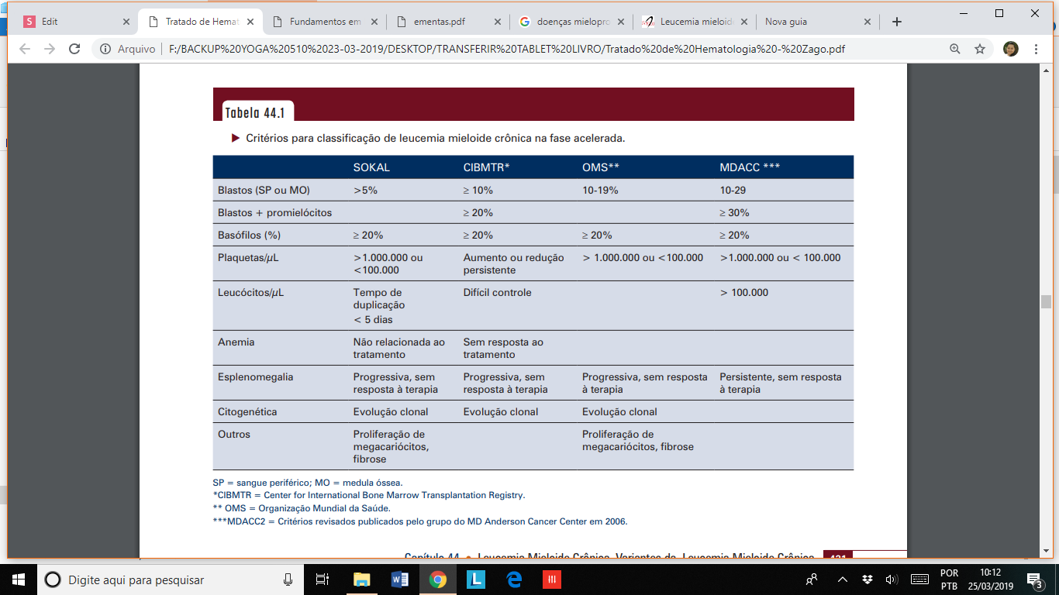Image resolution: width=1059 pixels, height=595 pixels.
Task: Close the ementas.pdf tab
Action: 498,22
